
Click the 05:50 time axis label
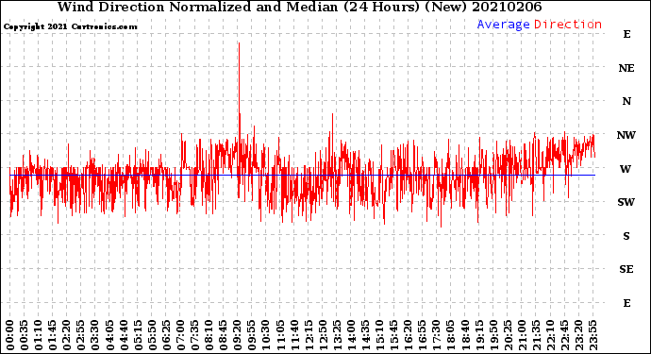click(x=152, y=335)
